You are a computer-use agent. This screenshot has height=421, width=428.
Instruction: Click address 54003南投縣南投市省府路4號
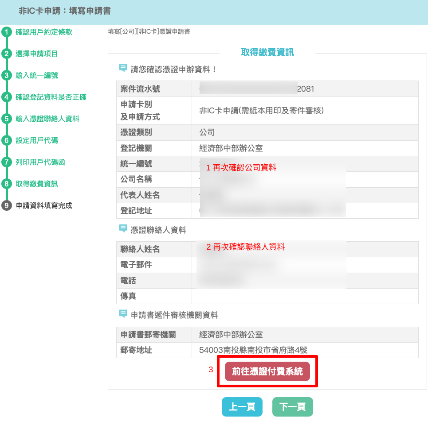click(x=253, y=350)
